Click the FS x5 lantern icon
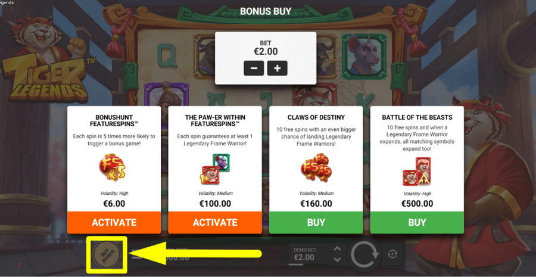The image size is (536, 277). [113, 168]
